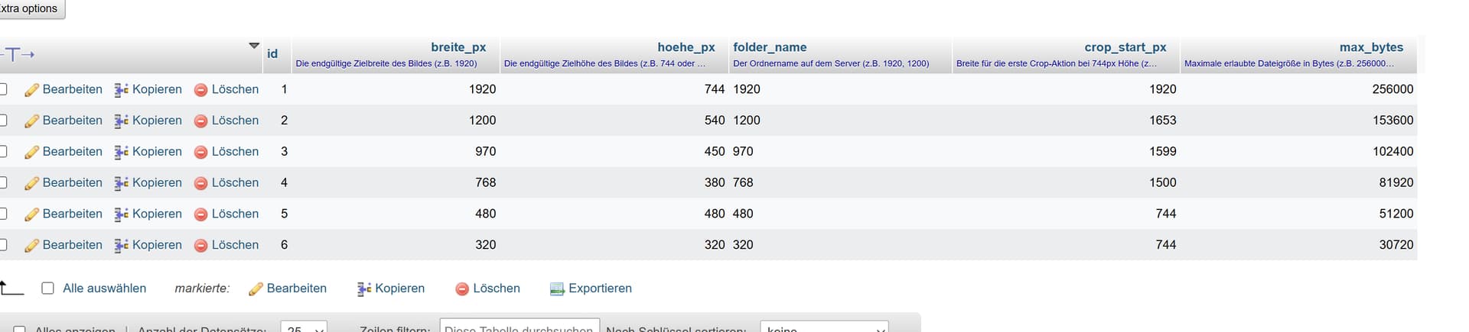Screen dimensions: 1469x332
Task: Click the Extra options button
Action: 31,8
